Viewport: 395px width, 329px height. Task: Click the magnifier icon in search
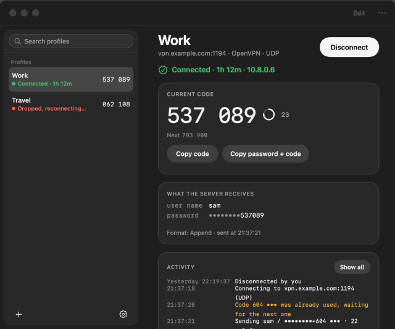tap(17, 41)
